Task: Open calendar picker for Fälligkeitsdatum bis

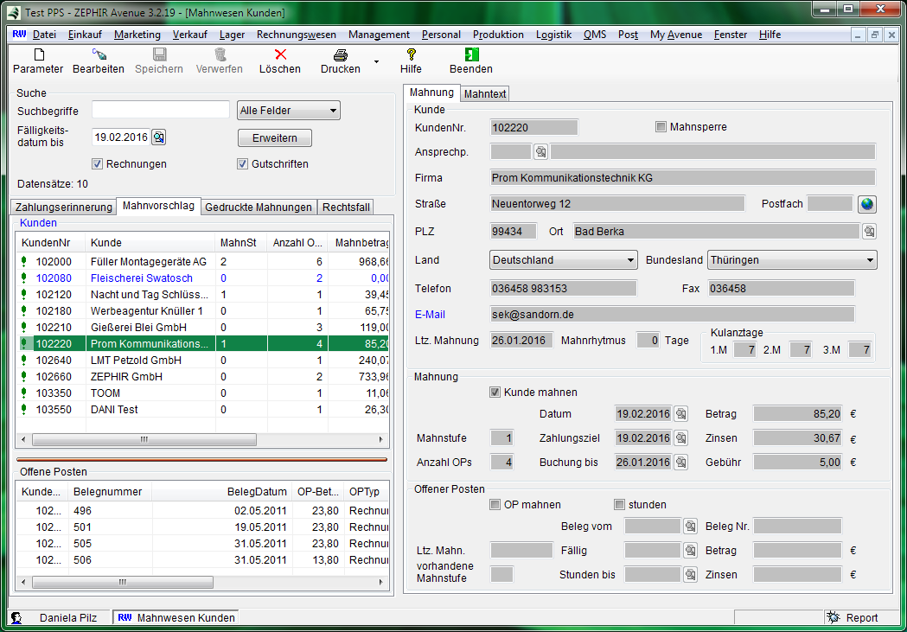Action: click(158, 137)
